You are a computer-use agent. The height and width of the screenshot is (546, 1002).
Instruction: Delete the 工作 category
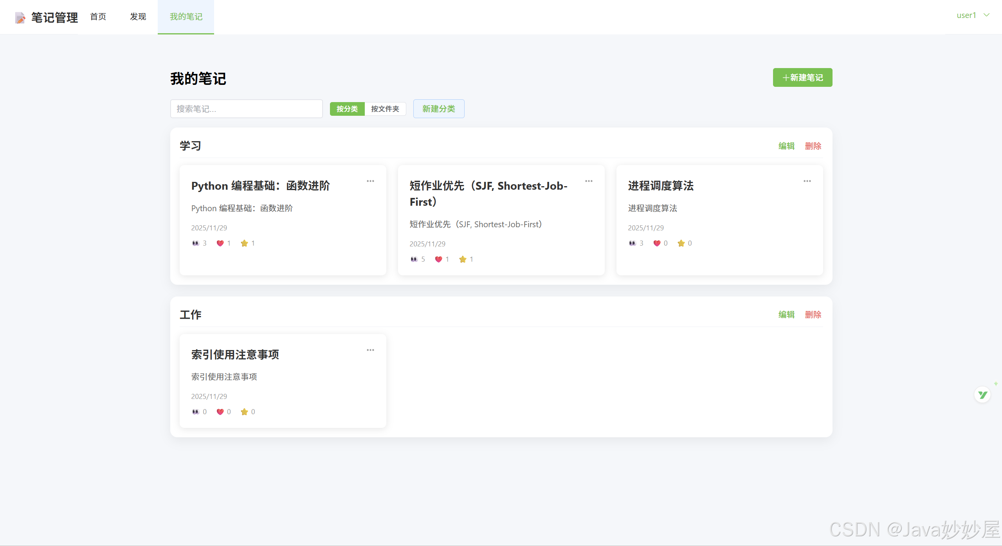point(813,314)
